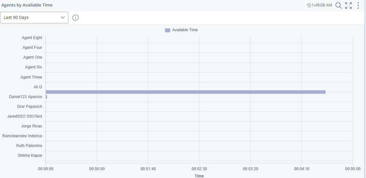Viewport: 366px width, 178px height.
Task: Click the 1:49:08 AM refresh timestamp
Action: (322, 6)
